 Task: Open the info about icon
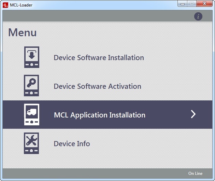point(198,16)
